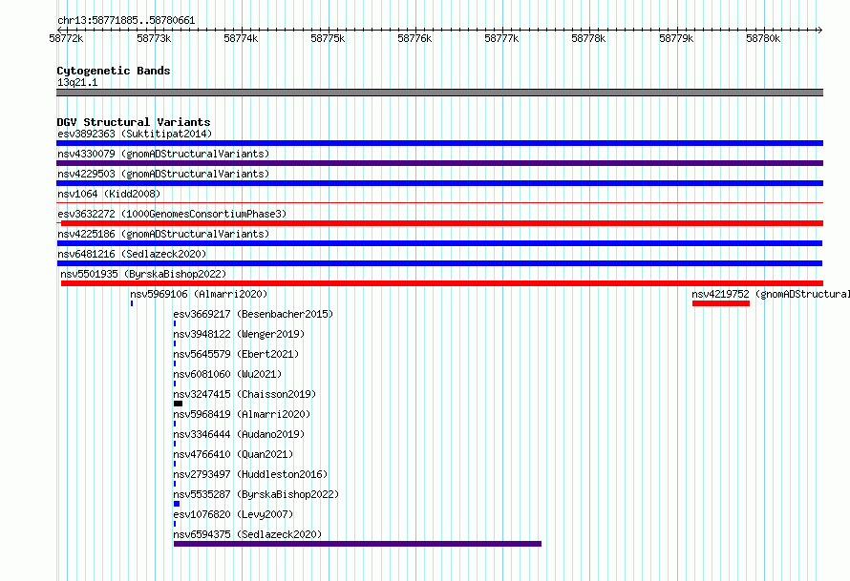
Task: Click the right arrow at ruler end
Action: point(819,30)
